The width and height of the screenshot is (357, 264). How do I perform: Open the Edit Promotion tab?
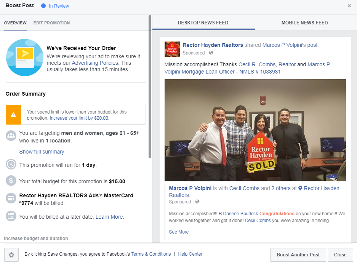pyautogui.click(x=52, y=23)
